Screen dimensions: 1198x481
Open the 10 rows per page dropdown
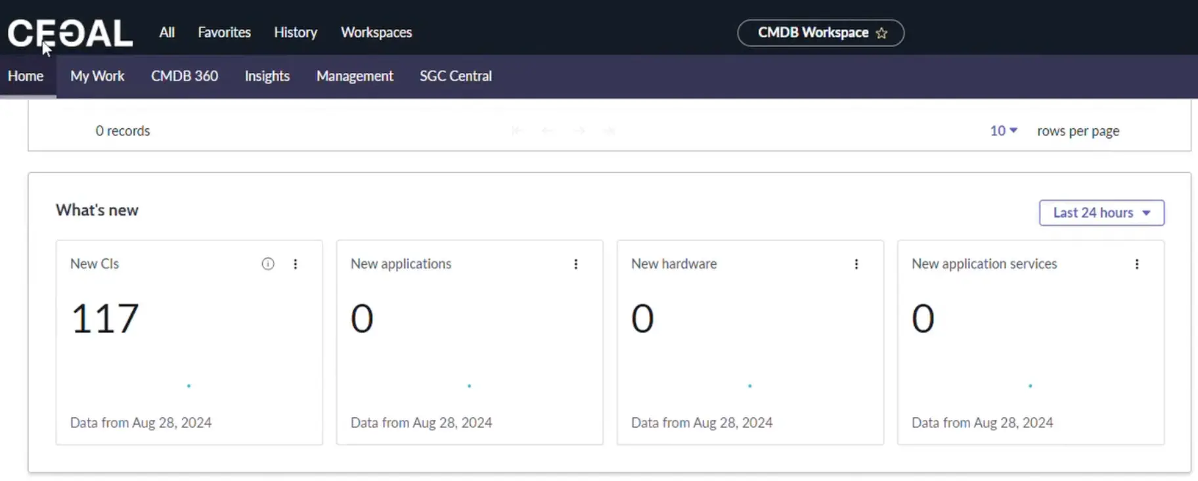pyautogui.click(x=1004, y=131)
